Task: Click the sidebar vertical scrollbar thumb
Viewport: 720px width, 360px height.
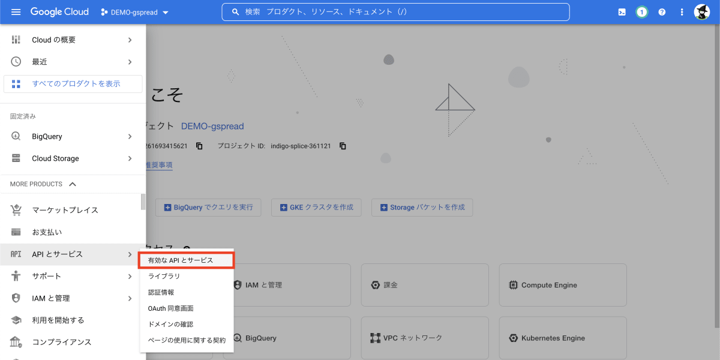Action: pos(143,202)
